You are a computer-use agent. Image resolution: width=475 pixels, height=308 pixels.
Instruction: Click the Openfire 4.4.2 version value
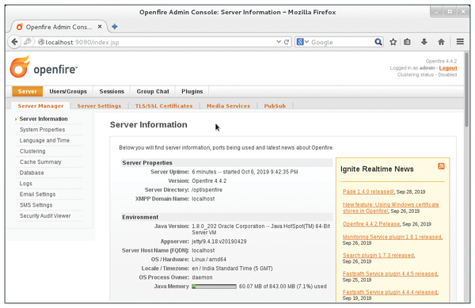209,181
